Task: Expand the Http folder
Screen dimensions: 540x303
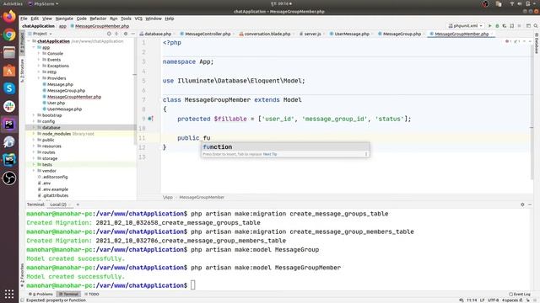Action: [39, 72]
